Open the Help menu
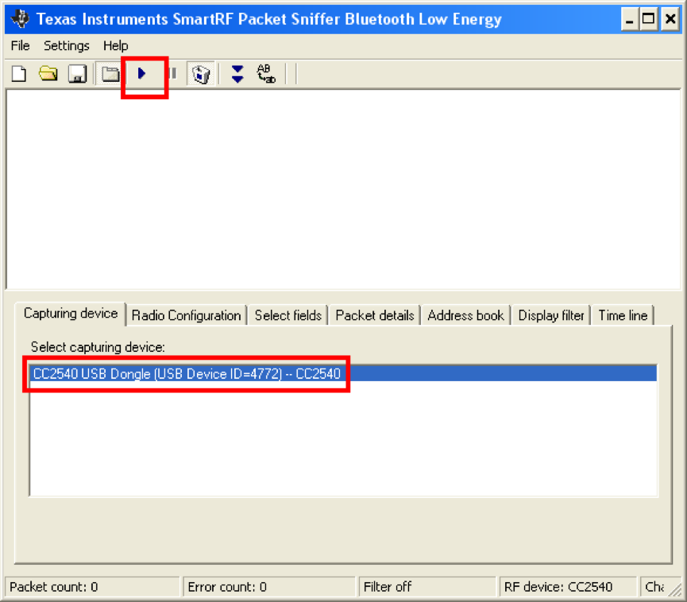This screenshot has height=602, width=687. point(116,45)
